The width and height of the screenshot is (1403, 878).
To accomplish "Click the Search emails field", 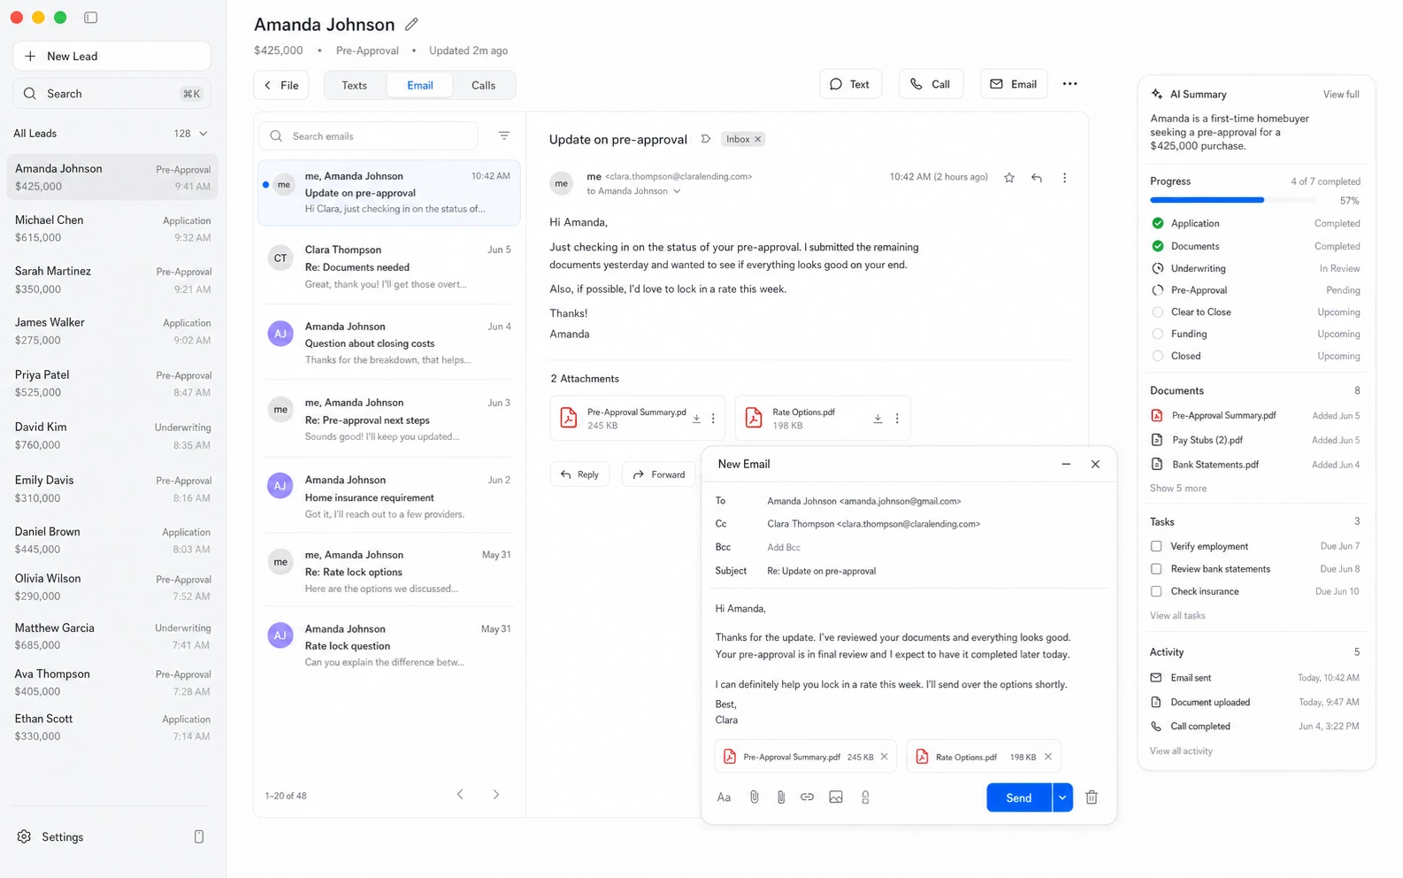I will (x=369, y=135).
